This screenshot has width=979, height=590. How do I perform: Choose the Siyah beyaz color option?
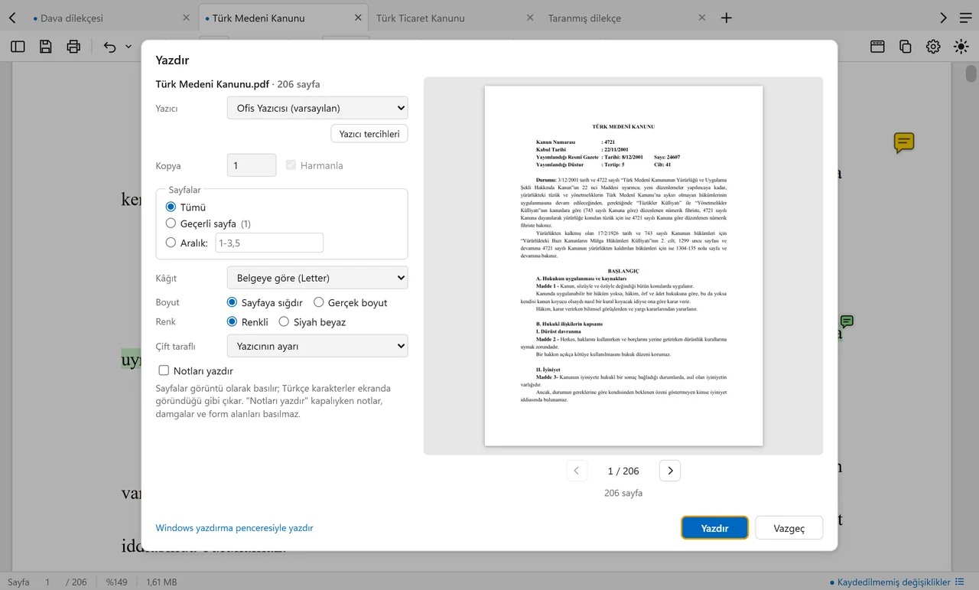(284, 322)
